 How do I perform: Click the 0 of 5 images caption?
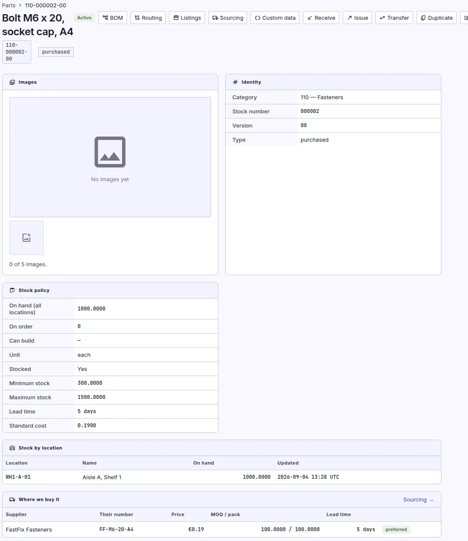pos(28,264)
